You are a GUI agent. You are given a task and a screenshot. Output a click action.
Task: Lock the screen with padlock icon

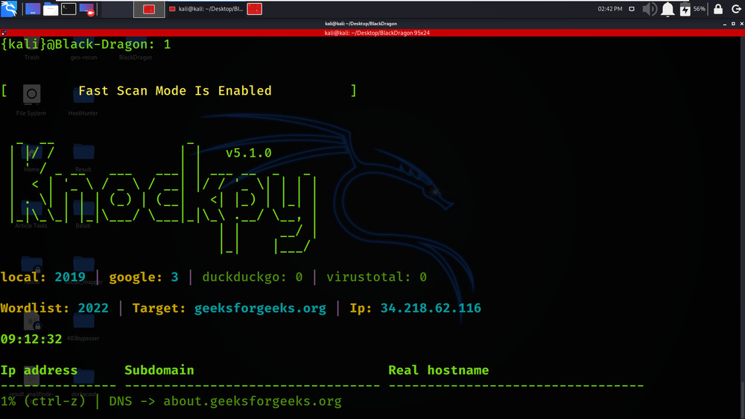(718, 9)
